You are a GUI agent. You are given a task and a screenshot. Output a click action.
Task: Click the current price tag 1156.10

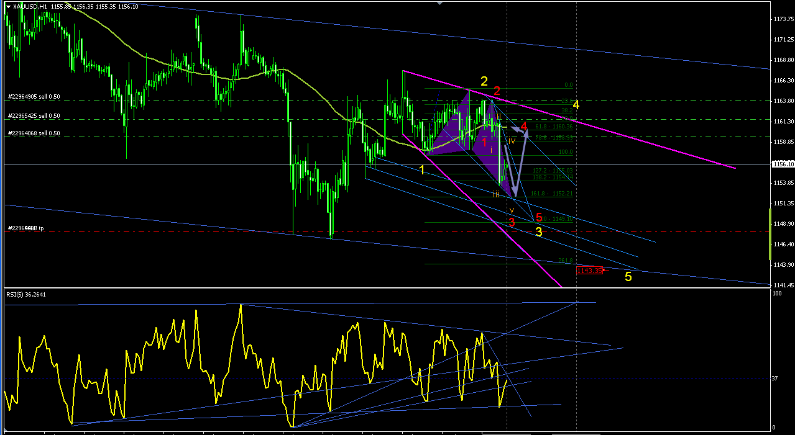pyautogui.click(x=783, y=164)
